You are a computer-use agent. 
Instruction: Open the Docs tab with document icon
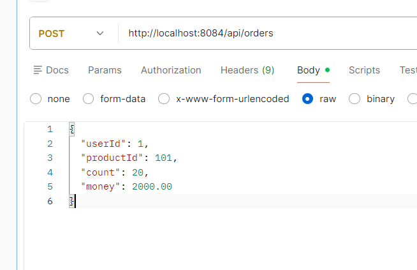[x=50, y=70]
